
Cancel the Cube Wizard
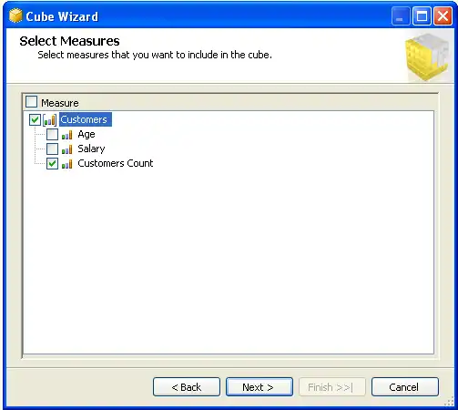tap(405, 387)
